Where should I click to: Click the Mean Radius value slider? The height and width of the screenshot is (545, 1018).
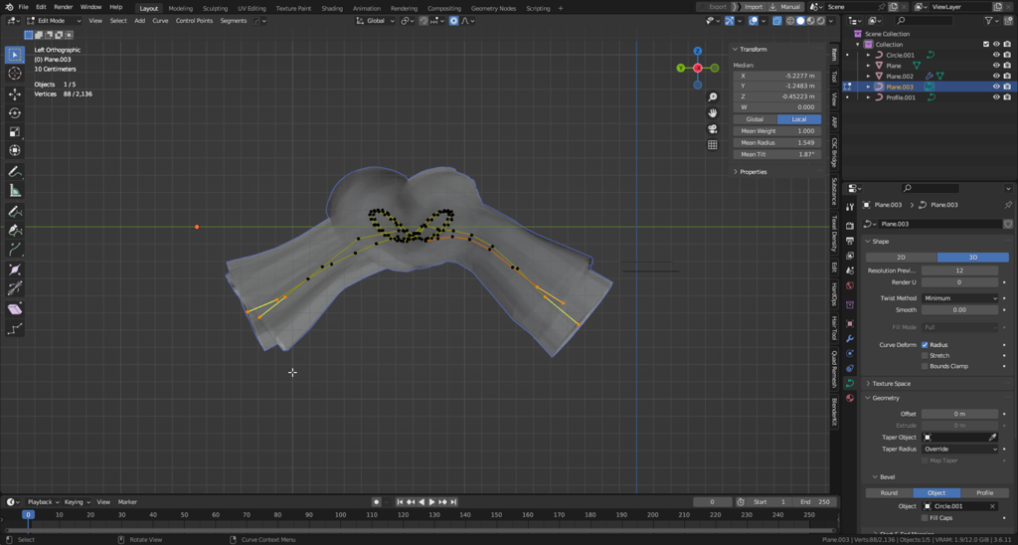click(x=775, y=143)
